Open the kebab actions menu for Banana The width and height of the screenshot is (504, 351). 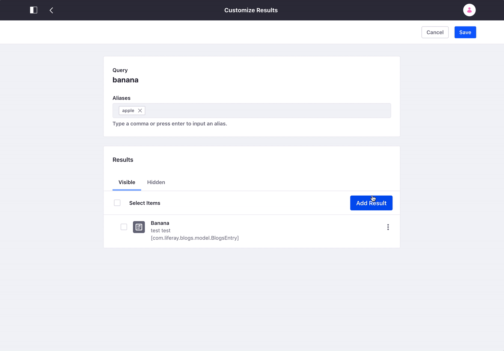tap(388, 227)
